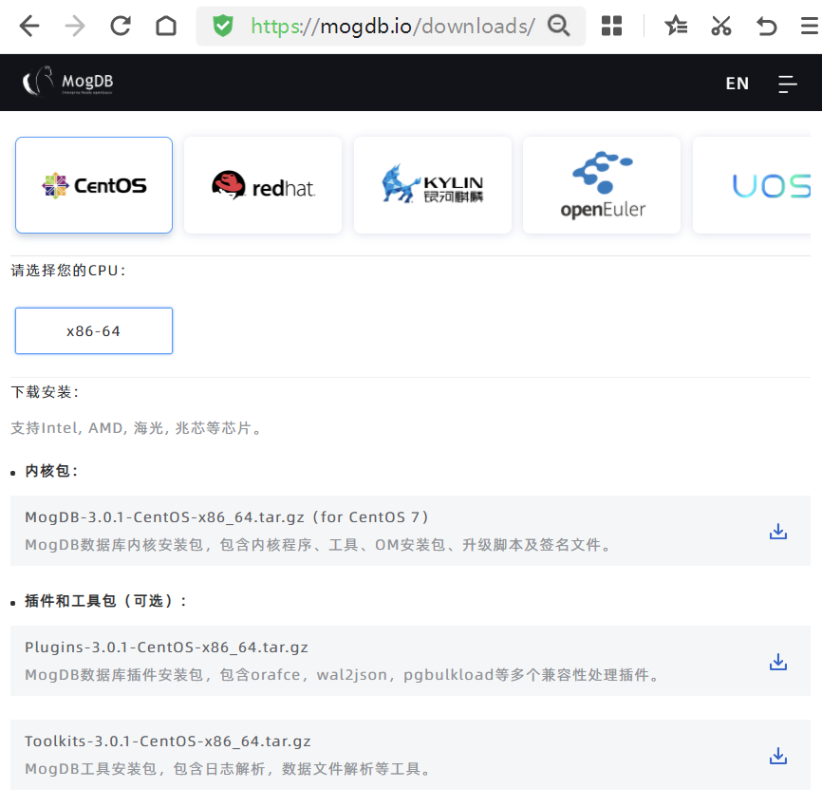This screenshot has width=822, height=807.
Task: Click the Toolkits description about 日志解析
Action: click(228, 769)
